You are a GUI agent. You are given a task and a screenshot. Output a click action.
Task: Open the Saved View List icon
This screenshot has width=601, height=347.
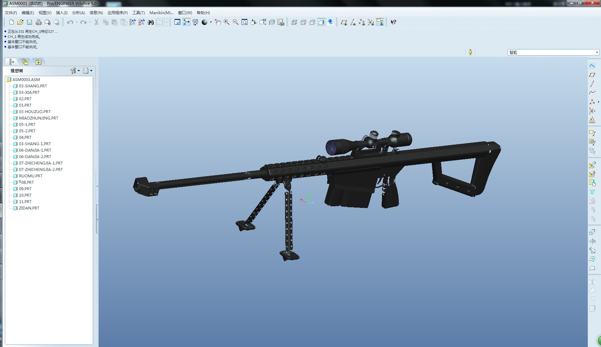(x=263, y=22)
